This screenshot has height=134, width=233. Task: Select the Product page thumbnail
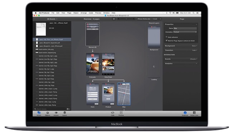(108, 94)
